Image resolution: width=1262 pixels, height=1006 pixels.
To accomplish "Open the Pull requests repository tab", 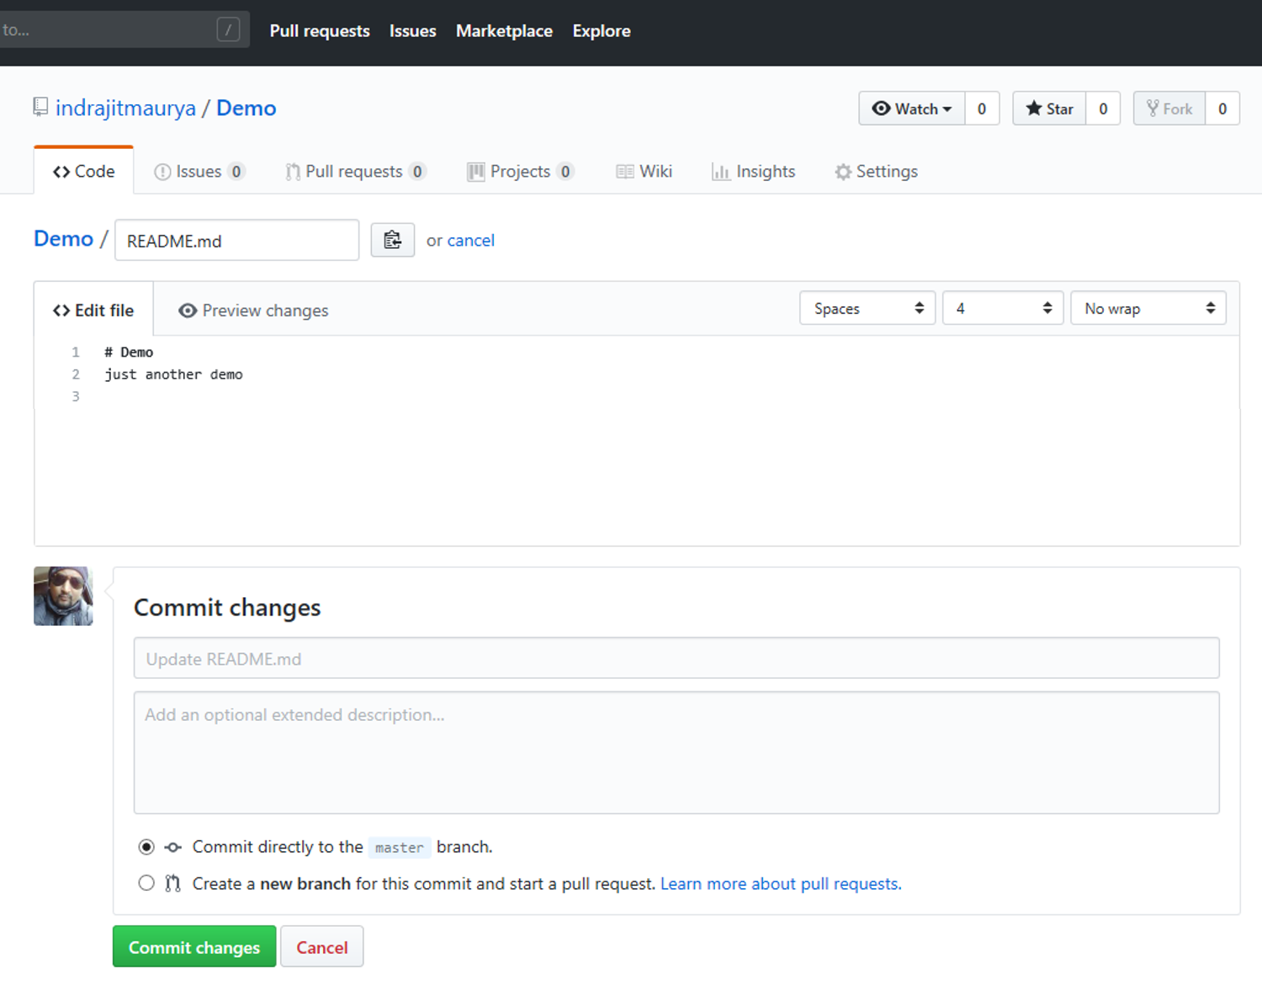I will (355, 172).
